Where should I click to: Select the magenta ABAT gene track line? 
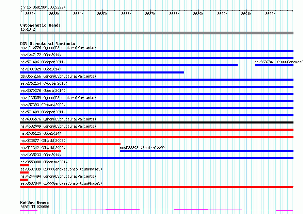pyautogui.click(x=157, y=210)
